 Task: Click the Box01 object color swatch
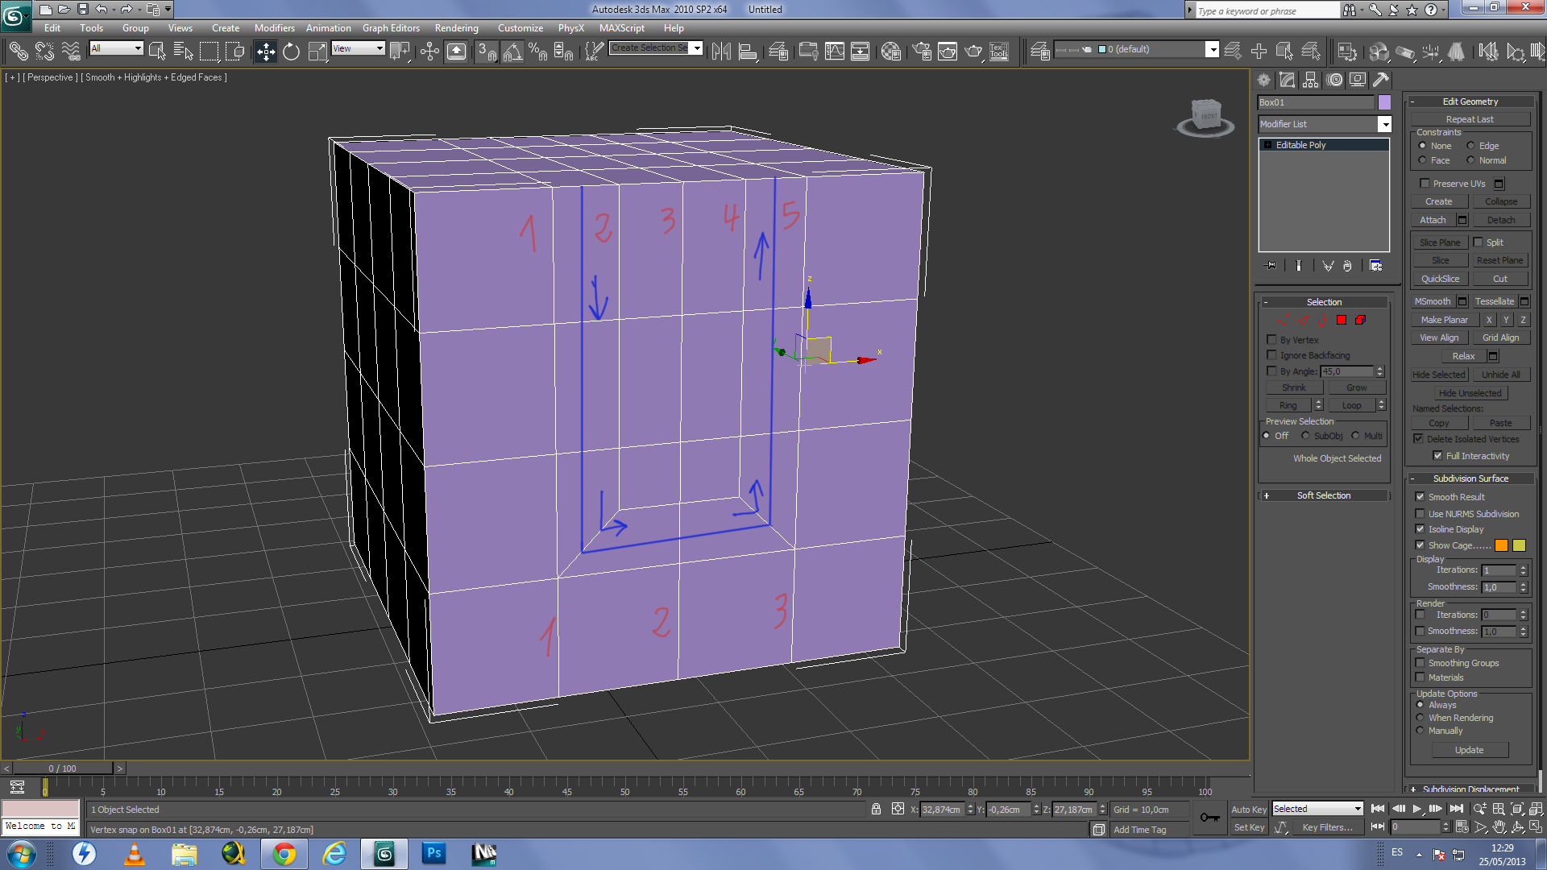(x=1384, y=102)
